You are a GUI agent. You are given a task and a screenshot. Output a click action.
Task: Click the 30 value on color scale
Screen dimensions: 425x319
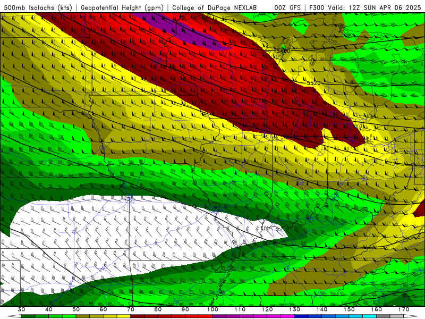click(21, 309)
